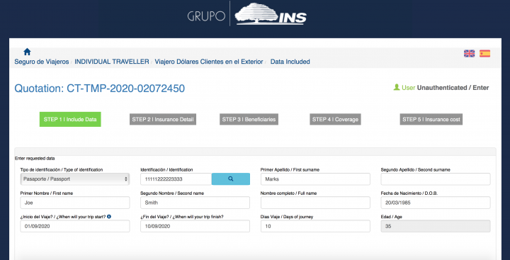Go to STEP 4 Coverage tab
This screenshot has height=260, width=510.
[335, 120]
